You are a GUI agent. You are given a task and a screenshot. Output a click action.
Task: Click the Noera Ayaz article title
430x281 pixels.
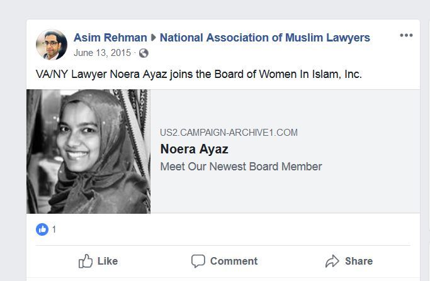(x=194, y=149)
